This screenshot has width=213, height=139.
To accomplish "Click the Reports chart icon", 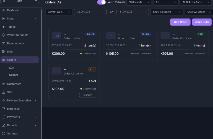I will pos(3,125).
